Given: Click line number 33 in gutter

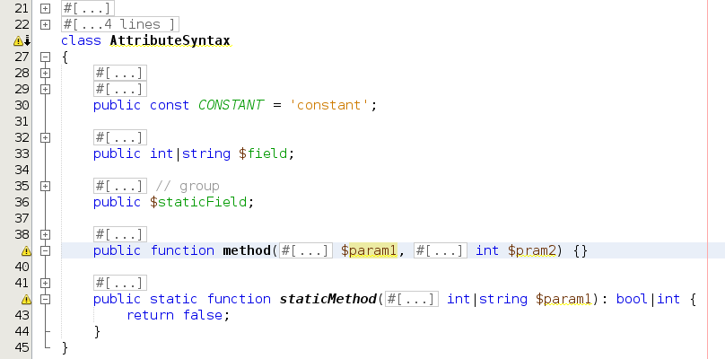Looking at the screenshot, I should pos(22,153).
